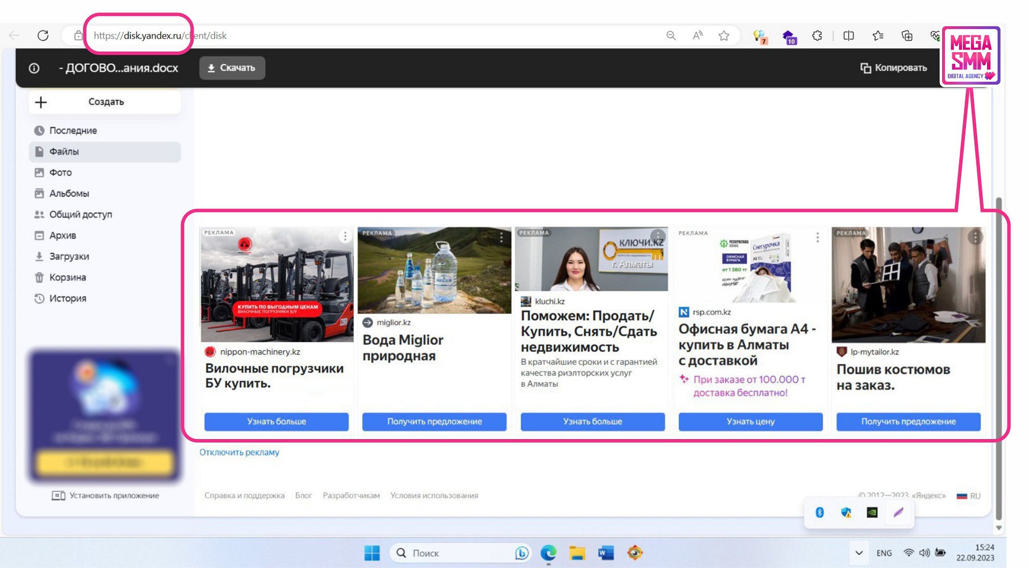Open Справка и поддержка link
This screenshot has width=1029, height=568.
point(245,496)
